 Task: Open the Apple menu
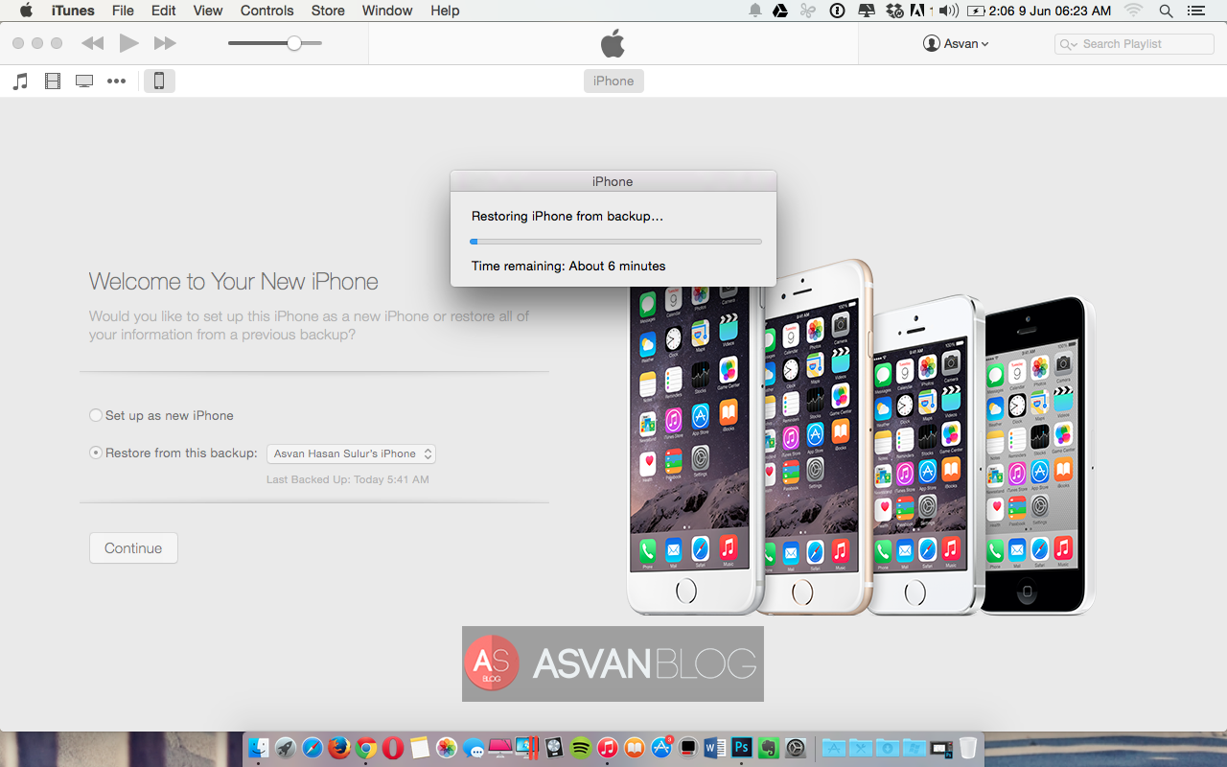pyautogui.click(x=26, y=11)
